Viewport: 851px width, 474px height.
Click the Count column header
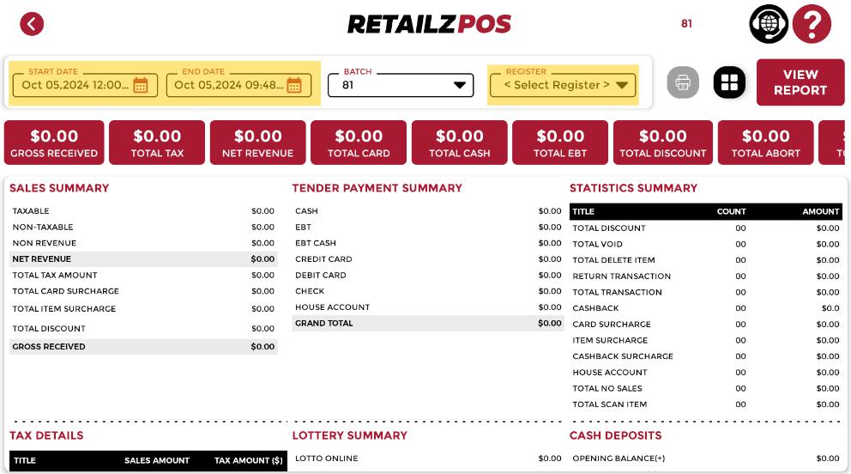(x=731, y=212)
